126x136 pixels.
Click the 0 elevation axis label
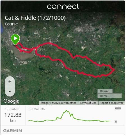click(116, 122)
